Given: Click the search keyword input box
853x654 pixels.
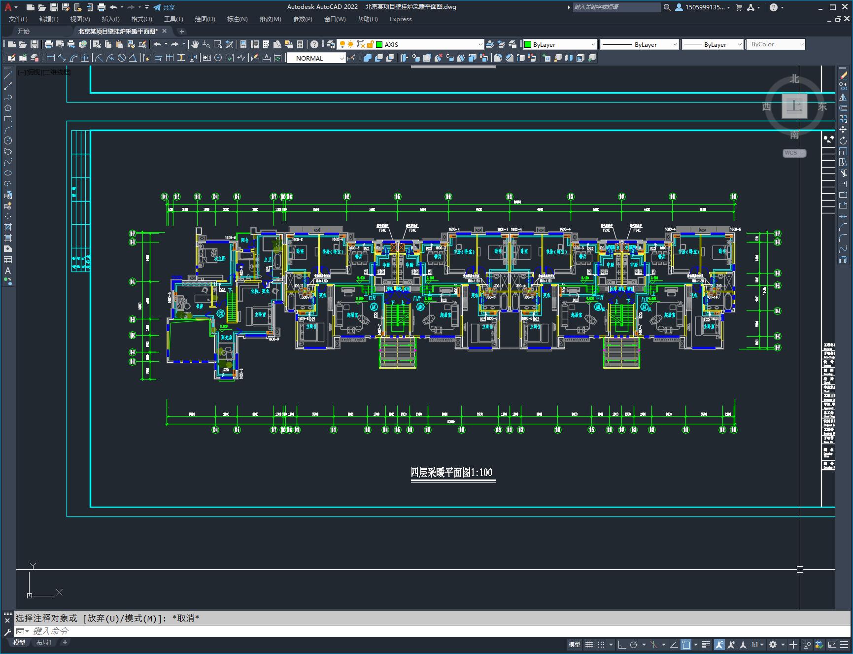Looking at the screenshot, I should [616, 7].
